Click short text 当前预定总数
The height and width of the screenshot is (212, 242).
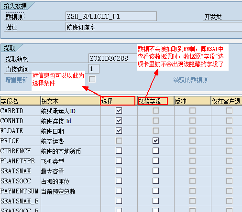[58, 191]
